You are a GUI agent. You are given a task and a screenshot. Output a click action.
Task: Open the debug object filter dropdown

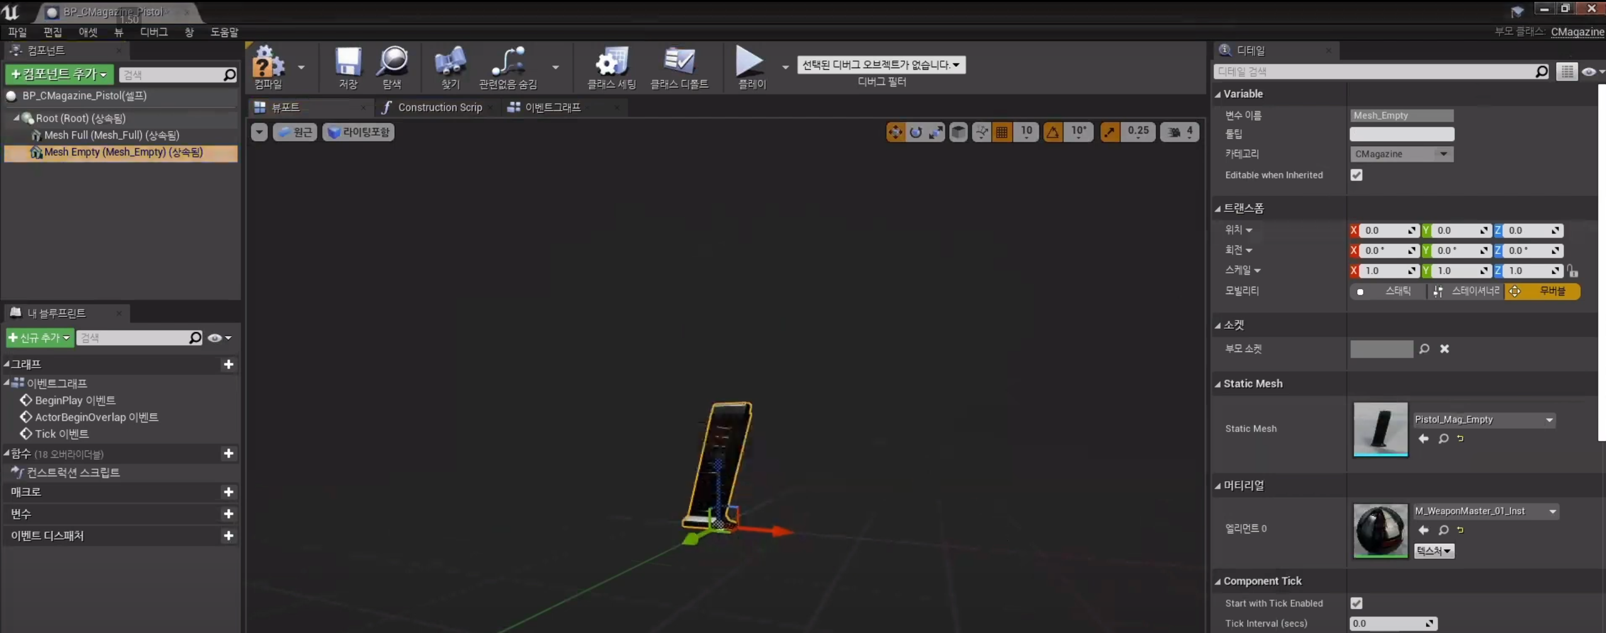click(881, 65)
